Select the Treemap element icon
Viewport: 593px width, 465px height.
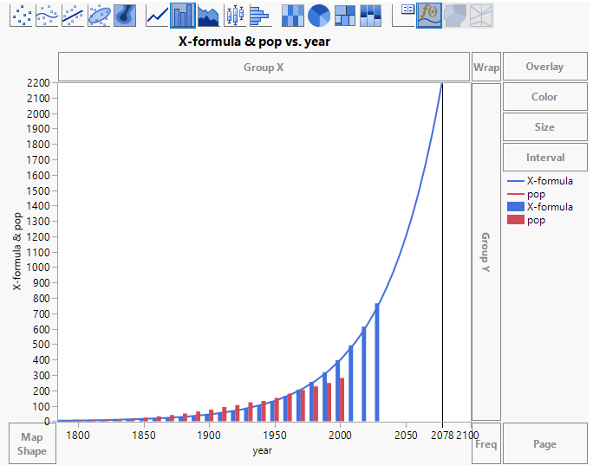pos(345,15)
